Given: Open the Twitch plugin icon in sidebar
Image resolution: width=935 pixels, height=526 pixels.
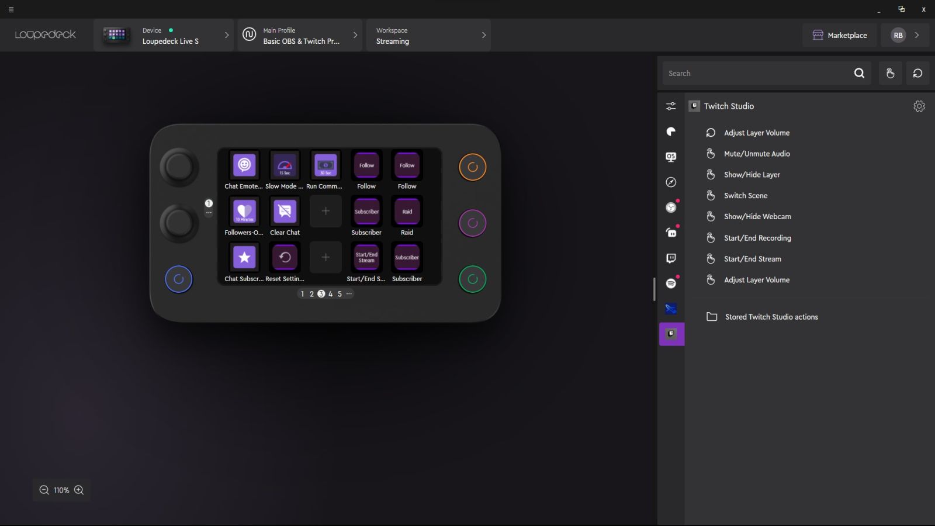Looking at the screenshot, I should tap(671, 258).
